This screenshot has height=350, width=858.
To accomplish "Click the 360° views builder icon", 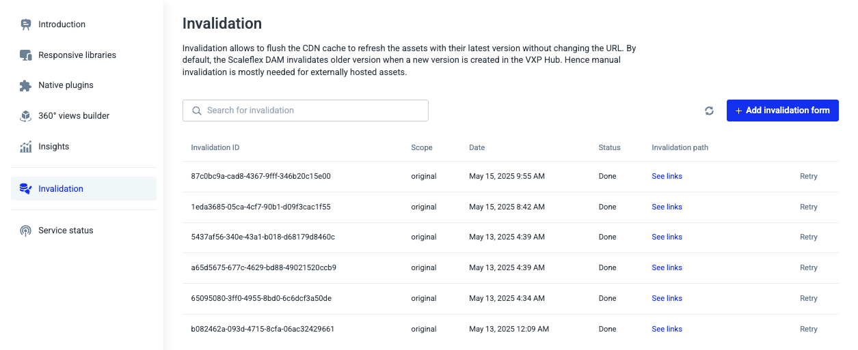I will click(x=26, y=116).
